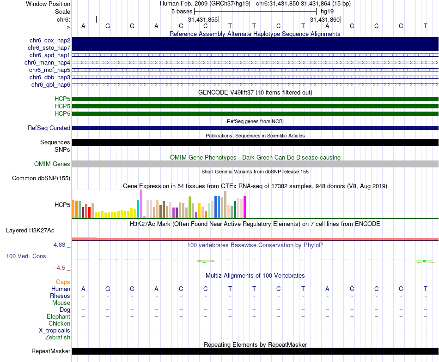Open the OMIM Gene Phenotypes track title
439x362 pixels.
point(255,157)
